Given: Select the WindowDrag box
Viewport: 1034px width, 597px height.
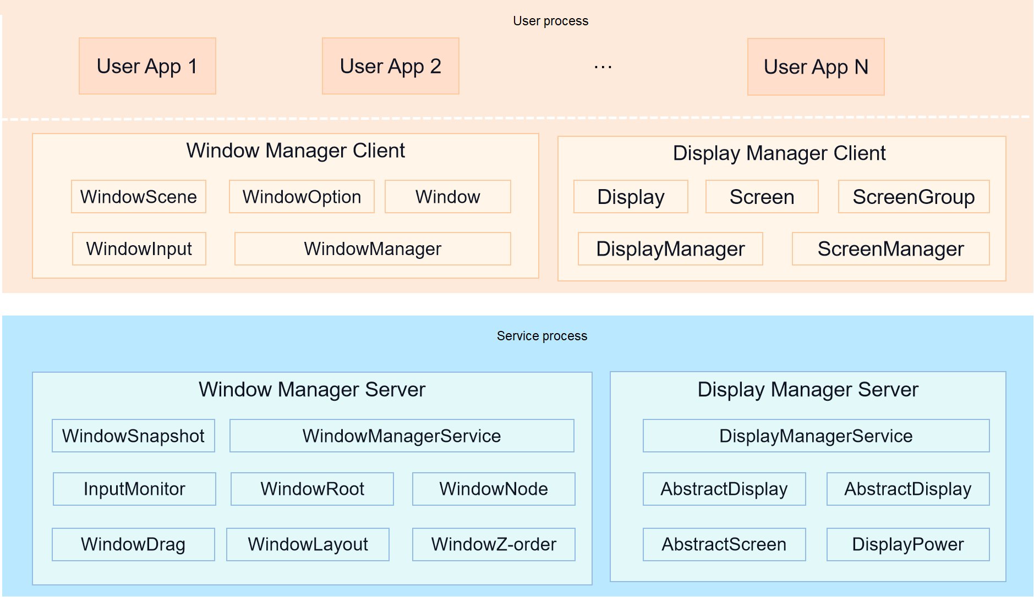Looking at the screenshot, I should (133, 544).
